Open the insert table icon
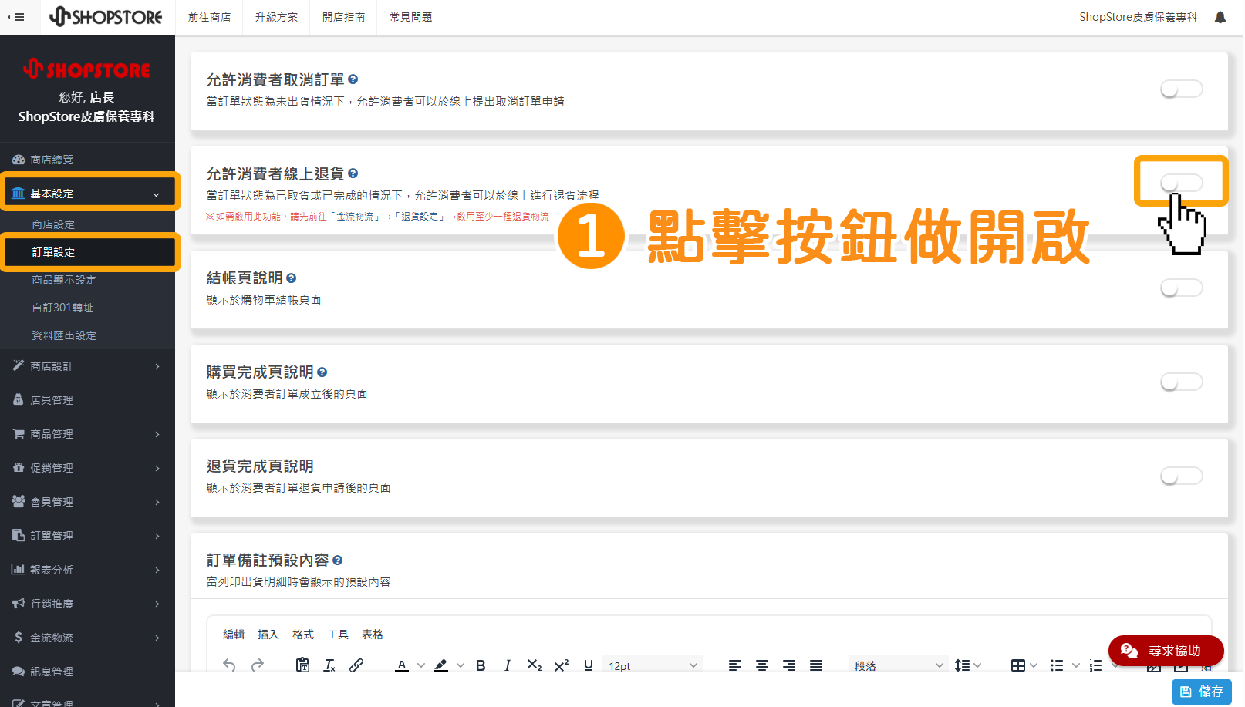1245x707 pixels. (x=1020, y=664)
